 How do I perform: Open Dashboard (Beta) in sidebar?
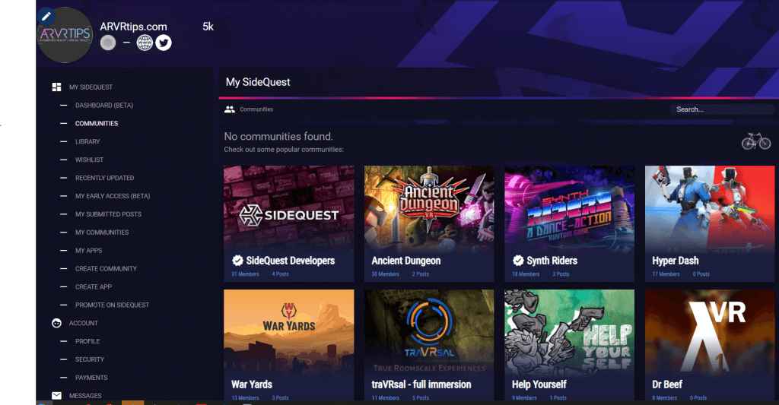[104, 105]
